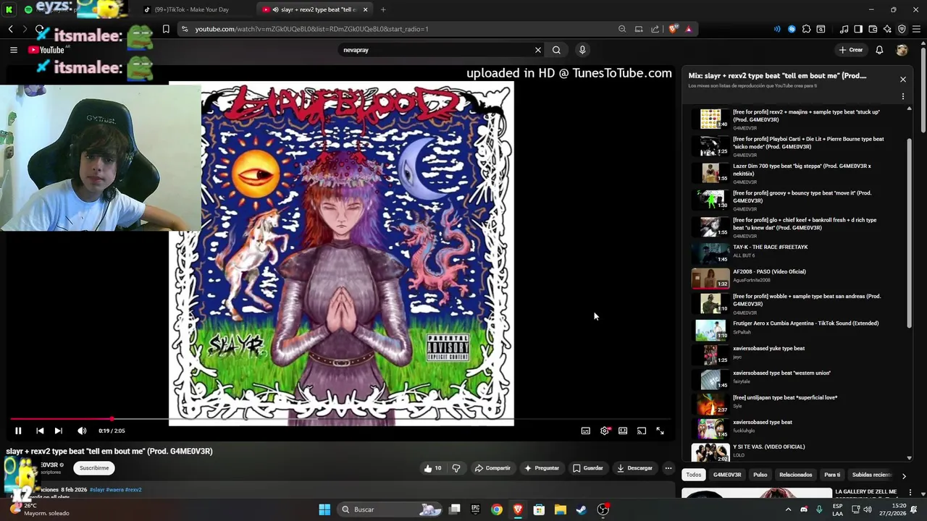This screenshot has height=521, width=927.
Task: Open the YouTube account avatar menu
Action: 902,50
